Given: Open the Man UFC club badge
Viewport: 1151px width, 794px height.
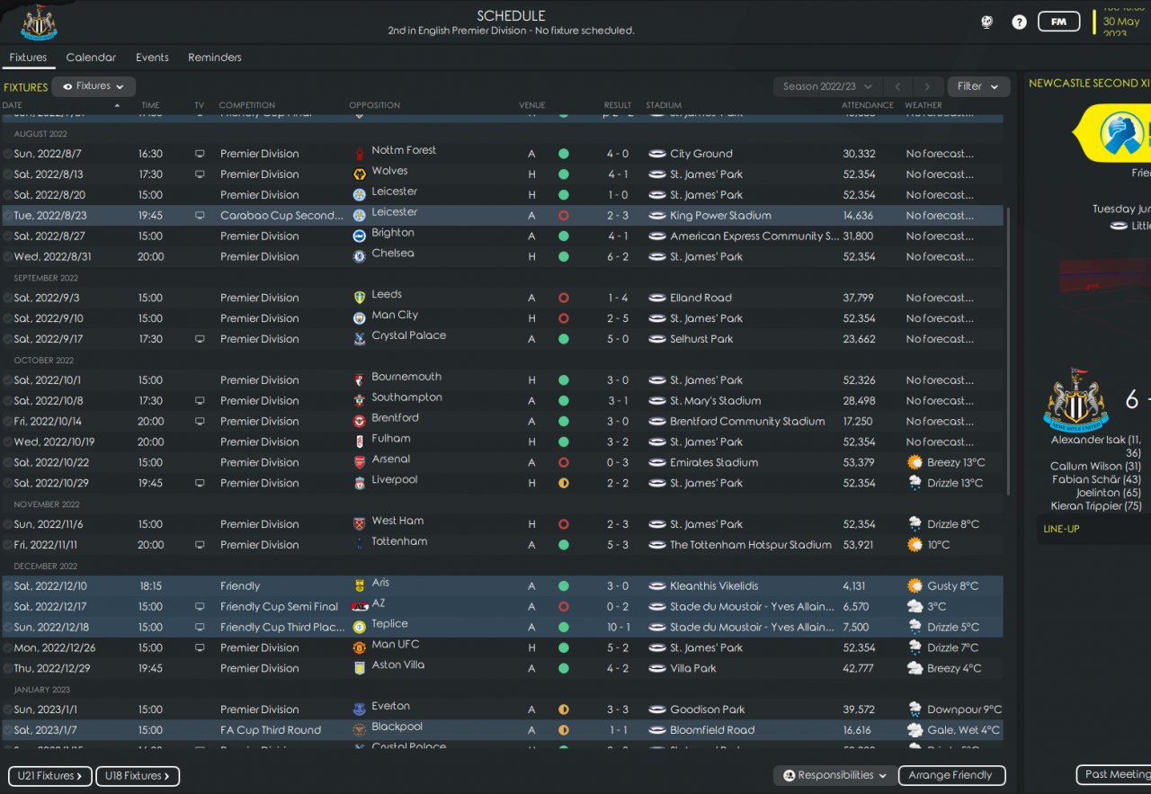Looking at the screenshot, I should [x=360, y=647].
